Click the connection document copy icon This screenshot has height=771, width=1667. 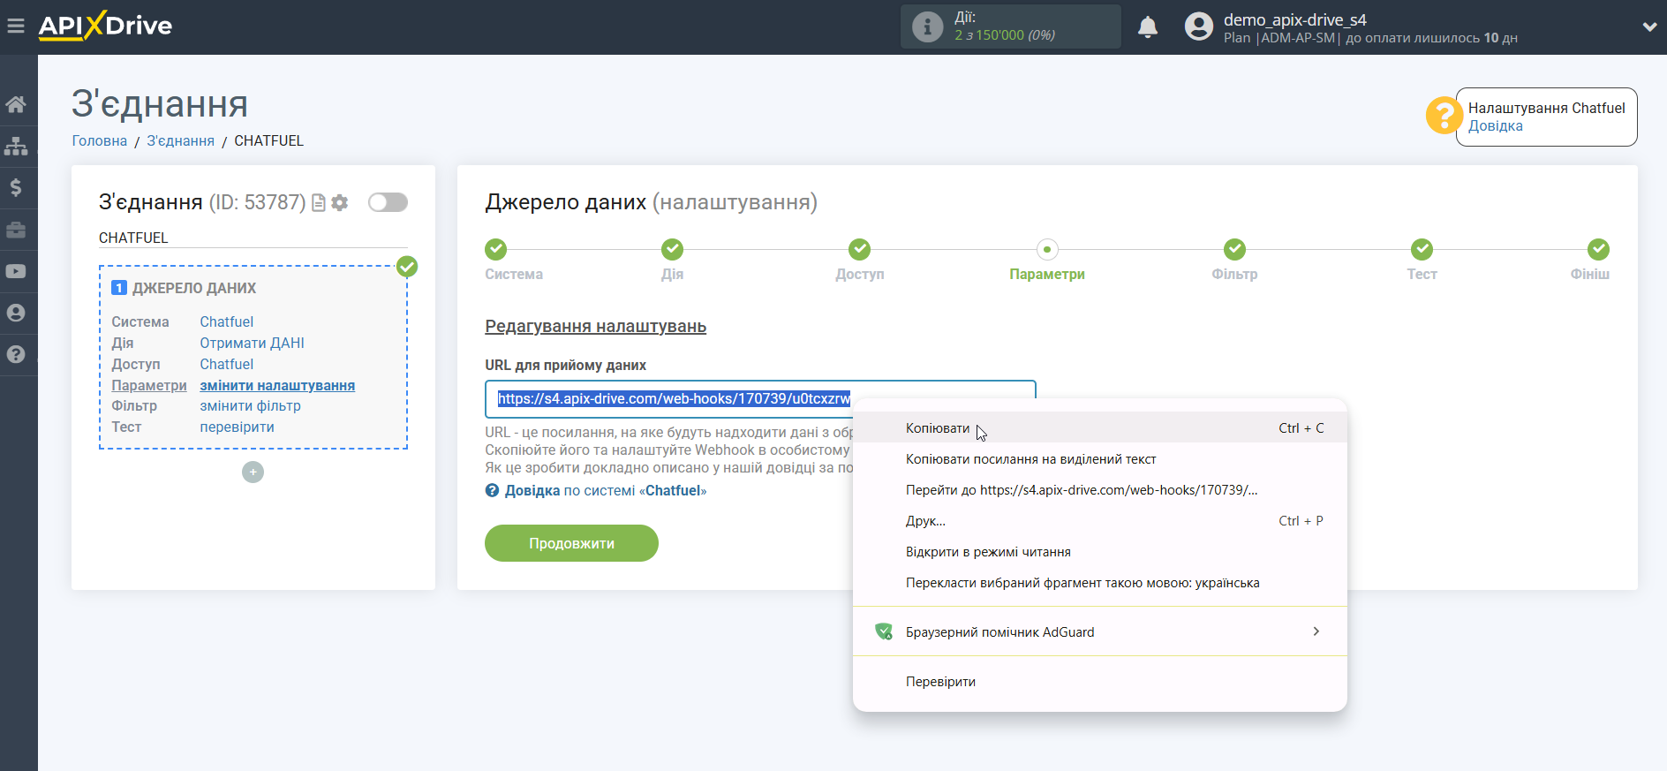(x=319, y=203)
